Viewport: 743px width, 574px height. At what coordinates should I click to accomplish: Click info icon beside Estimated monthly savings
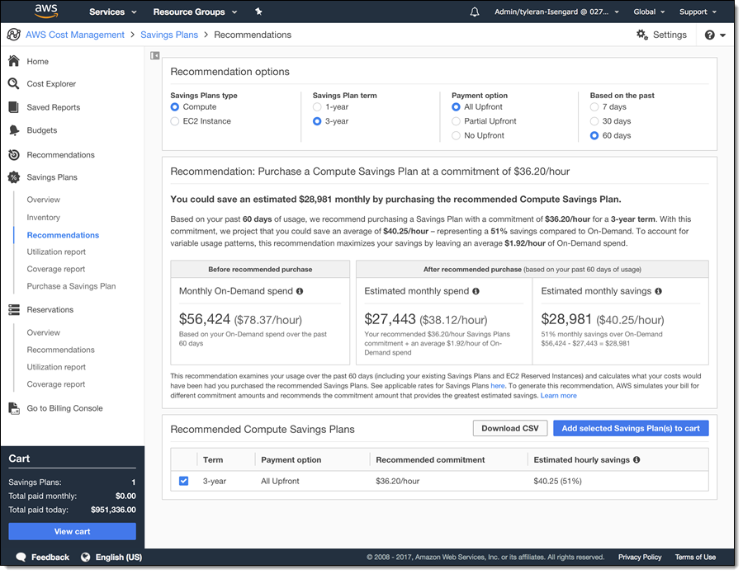click(658, 291)
